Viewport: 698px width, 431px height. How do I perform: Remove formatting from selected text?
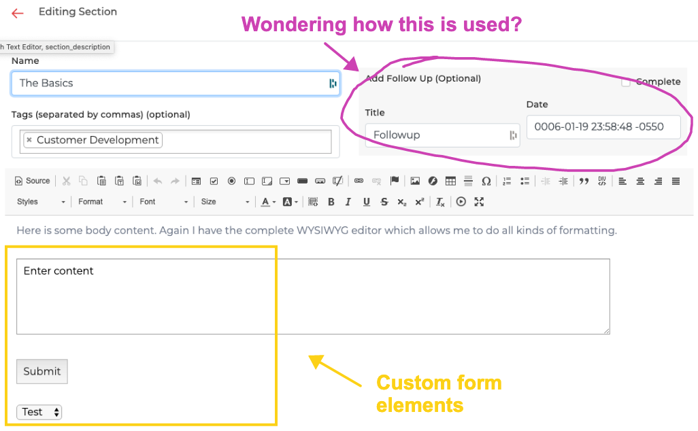click(440, 202)
